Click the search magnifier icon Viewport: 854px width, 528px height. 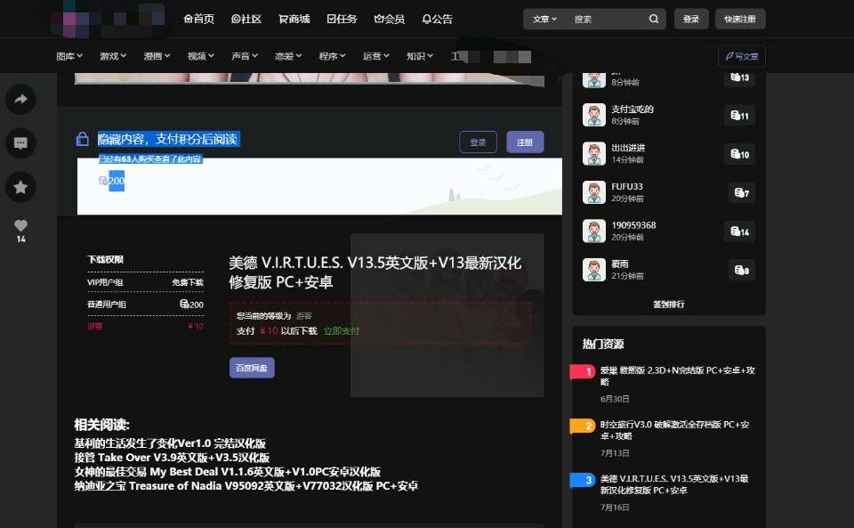[x=654, y=19]
